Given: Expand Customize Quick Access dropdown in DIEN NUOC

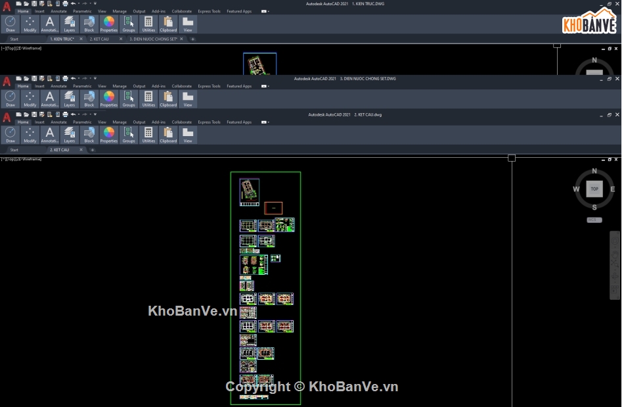Looking at the screenshot, I should tap(95, 78).
